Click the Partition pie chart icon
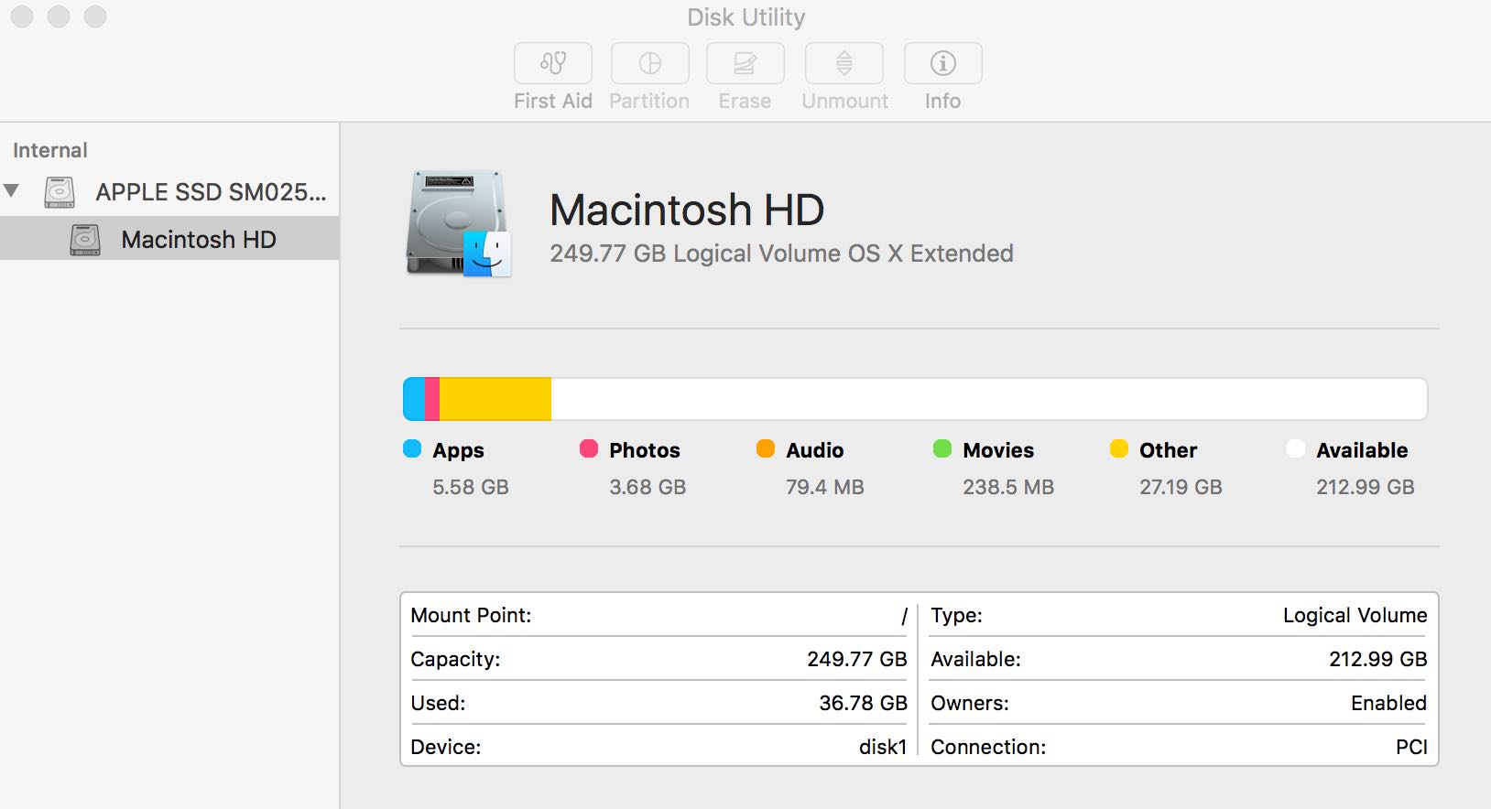Viewport: 1491px width, 809px height. (650, 63)
